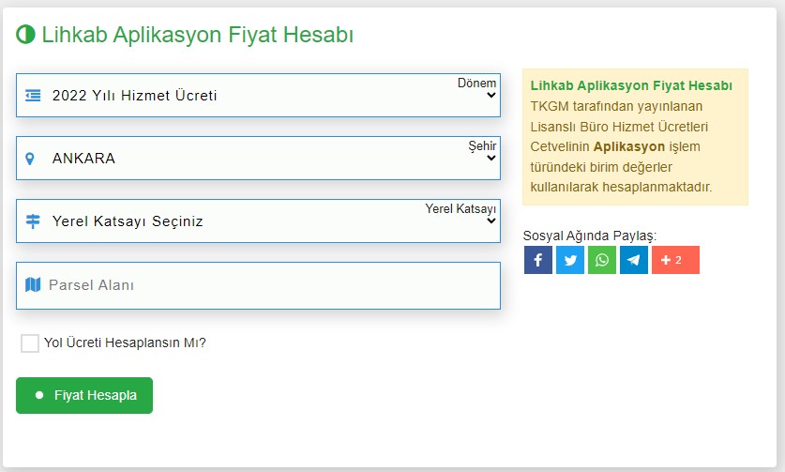Share via WhatsApp
This screenshot has width=785, height=472.
[602, 260]
